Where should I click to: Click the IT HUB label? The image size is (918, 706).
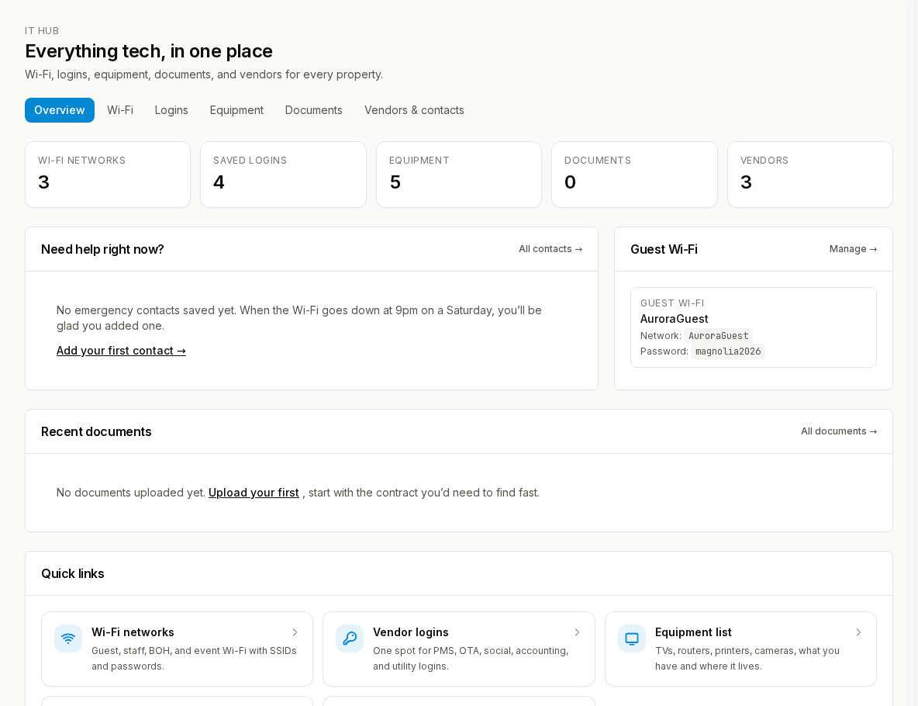[42, 31]
